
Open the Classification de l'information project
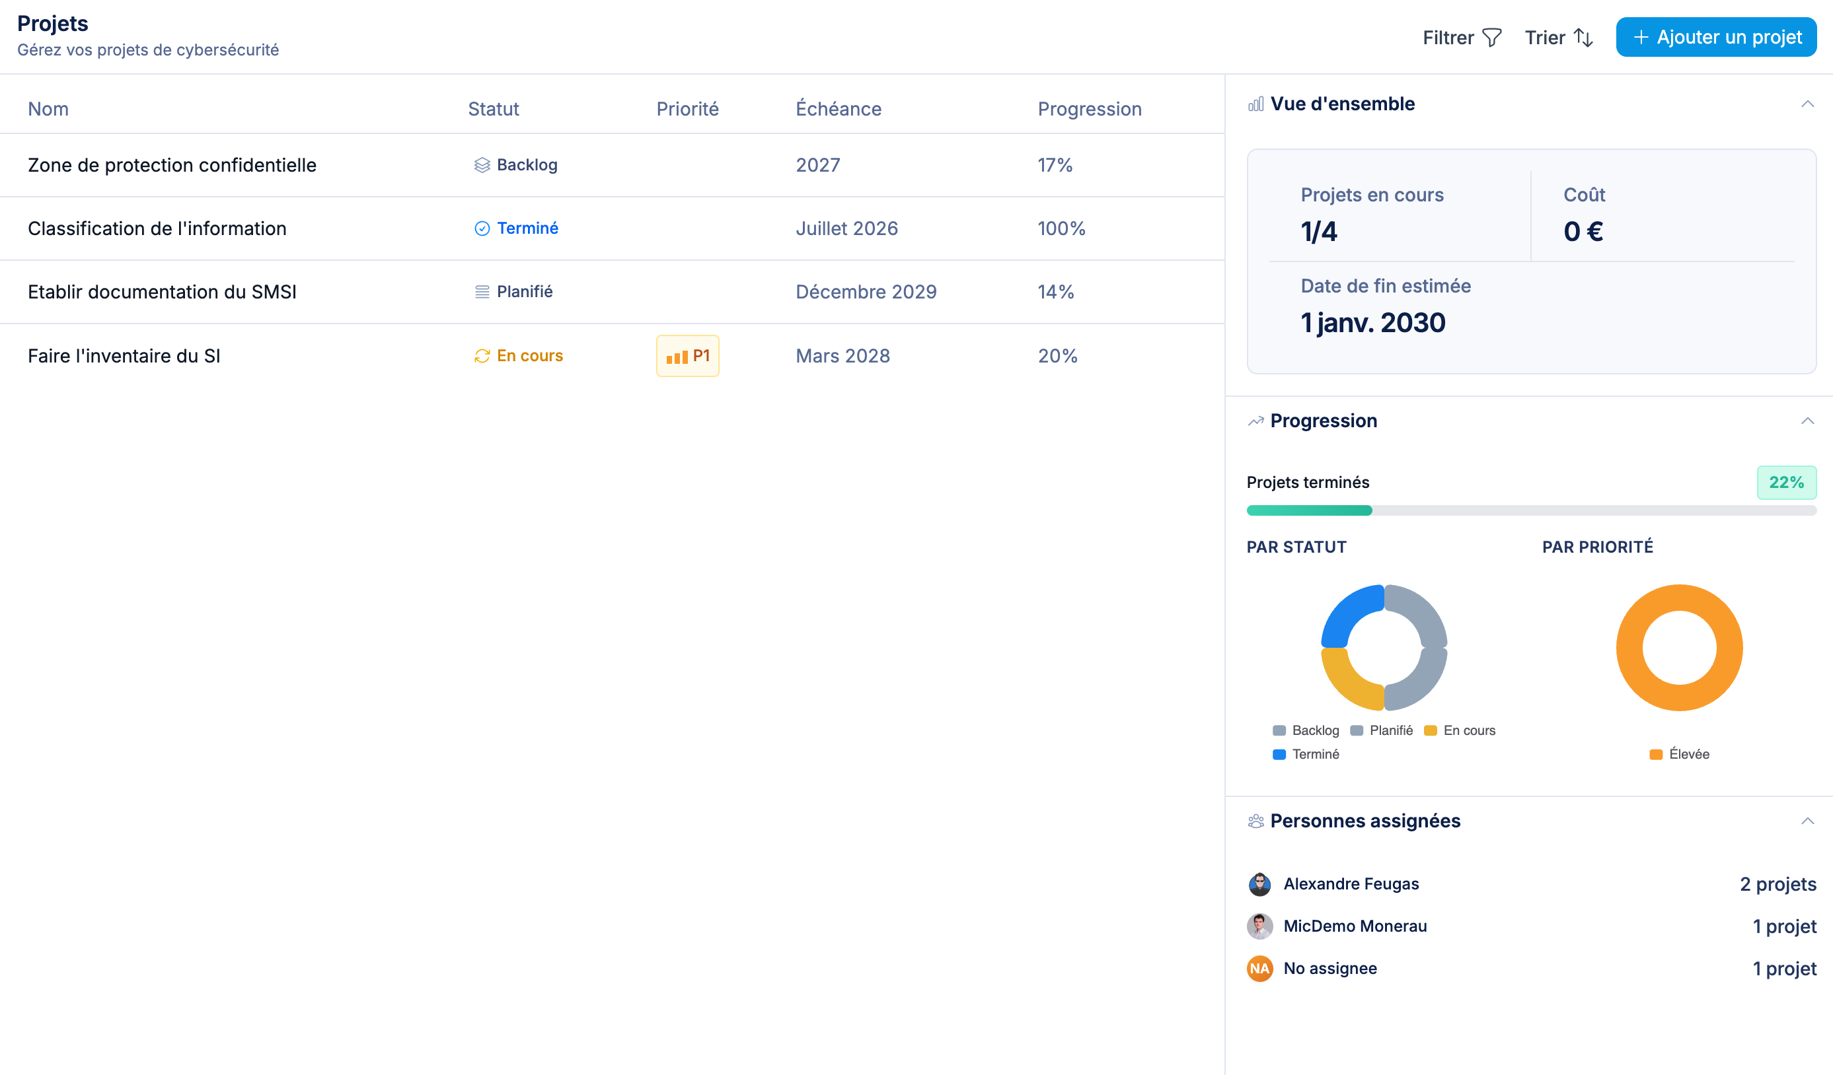pyautogui.click(x=157, y=228)
